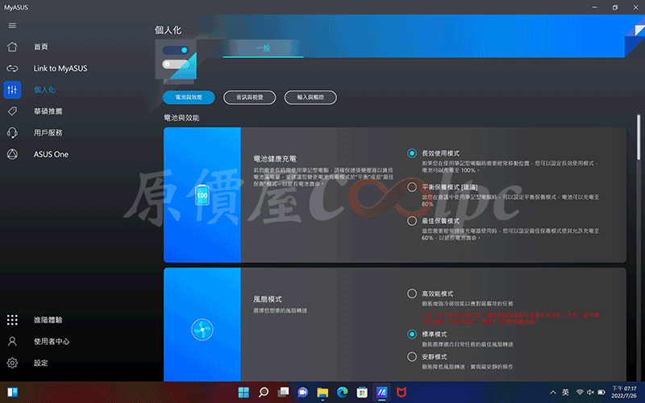Open the hamburger menu in sidebar
645x403 pixels.
pos(12,26)
